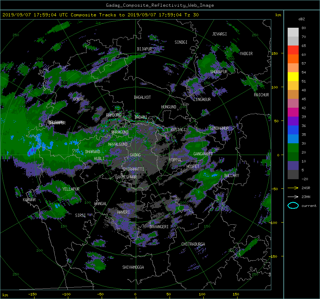Click the HOSPET city label
This screenshot has width=320, height=299.
pos(193,166)
